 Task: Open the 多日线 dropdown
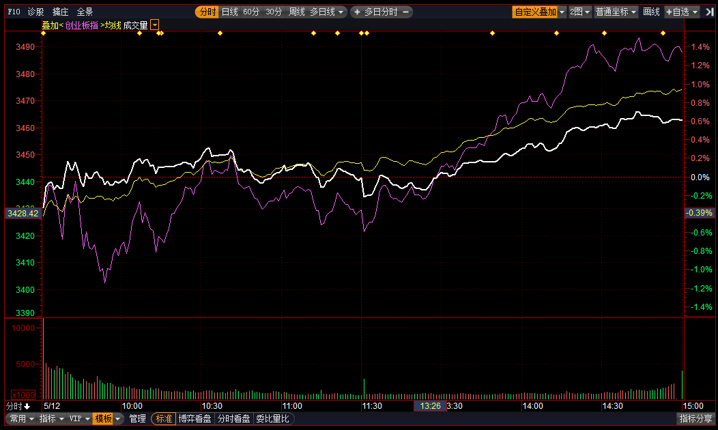pos(326,12)
